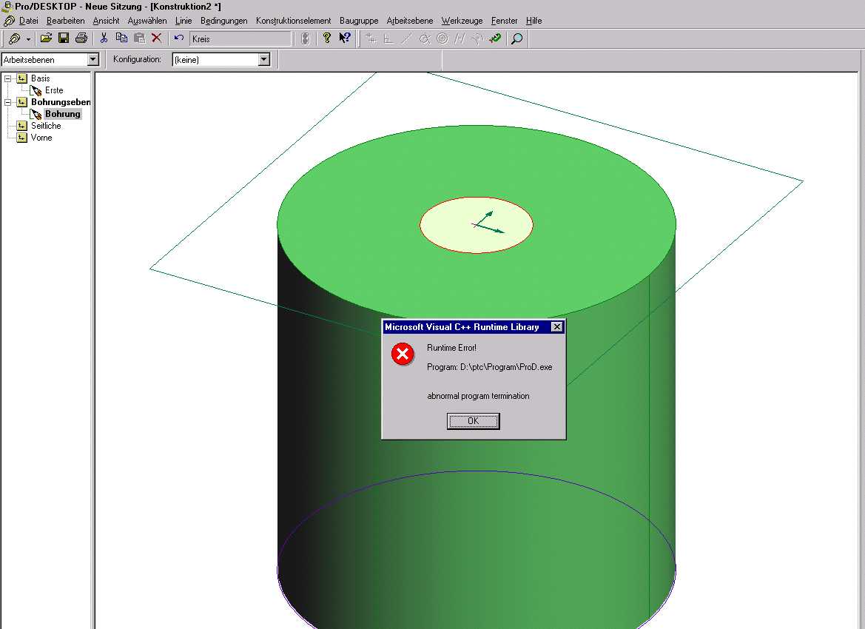The image size is (865, 629).
Task: Click the Erste sketch pencil icon
Action: point(36,90)
